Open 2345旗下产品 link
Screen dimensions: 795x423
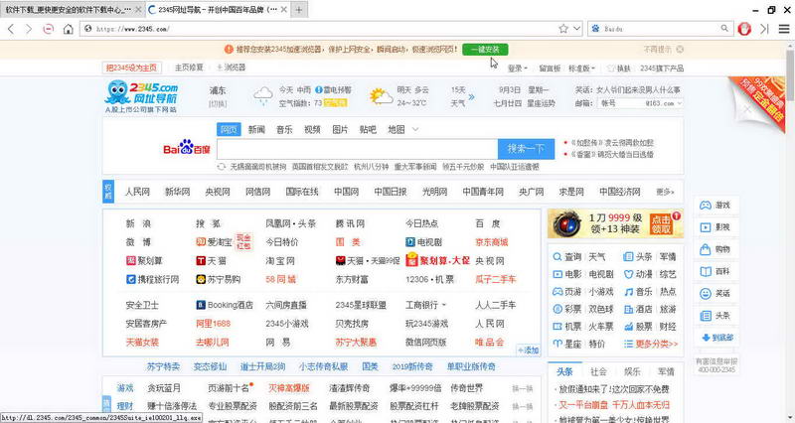pos(662,68)
